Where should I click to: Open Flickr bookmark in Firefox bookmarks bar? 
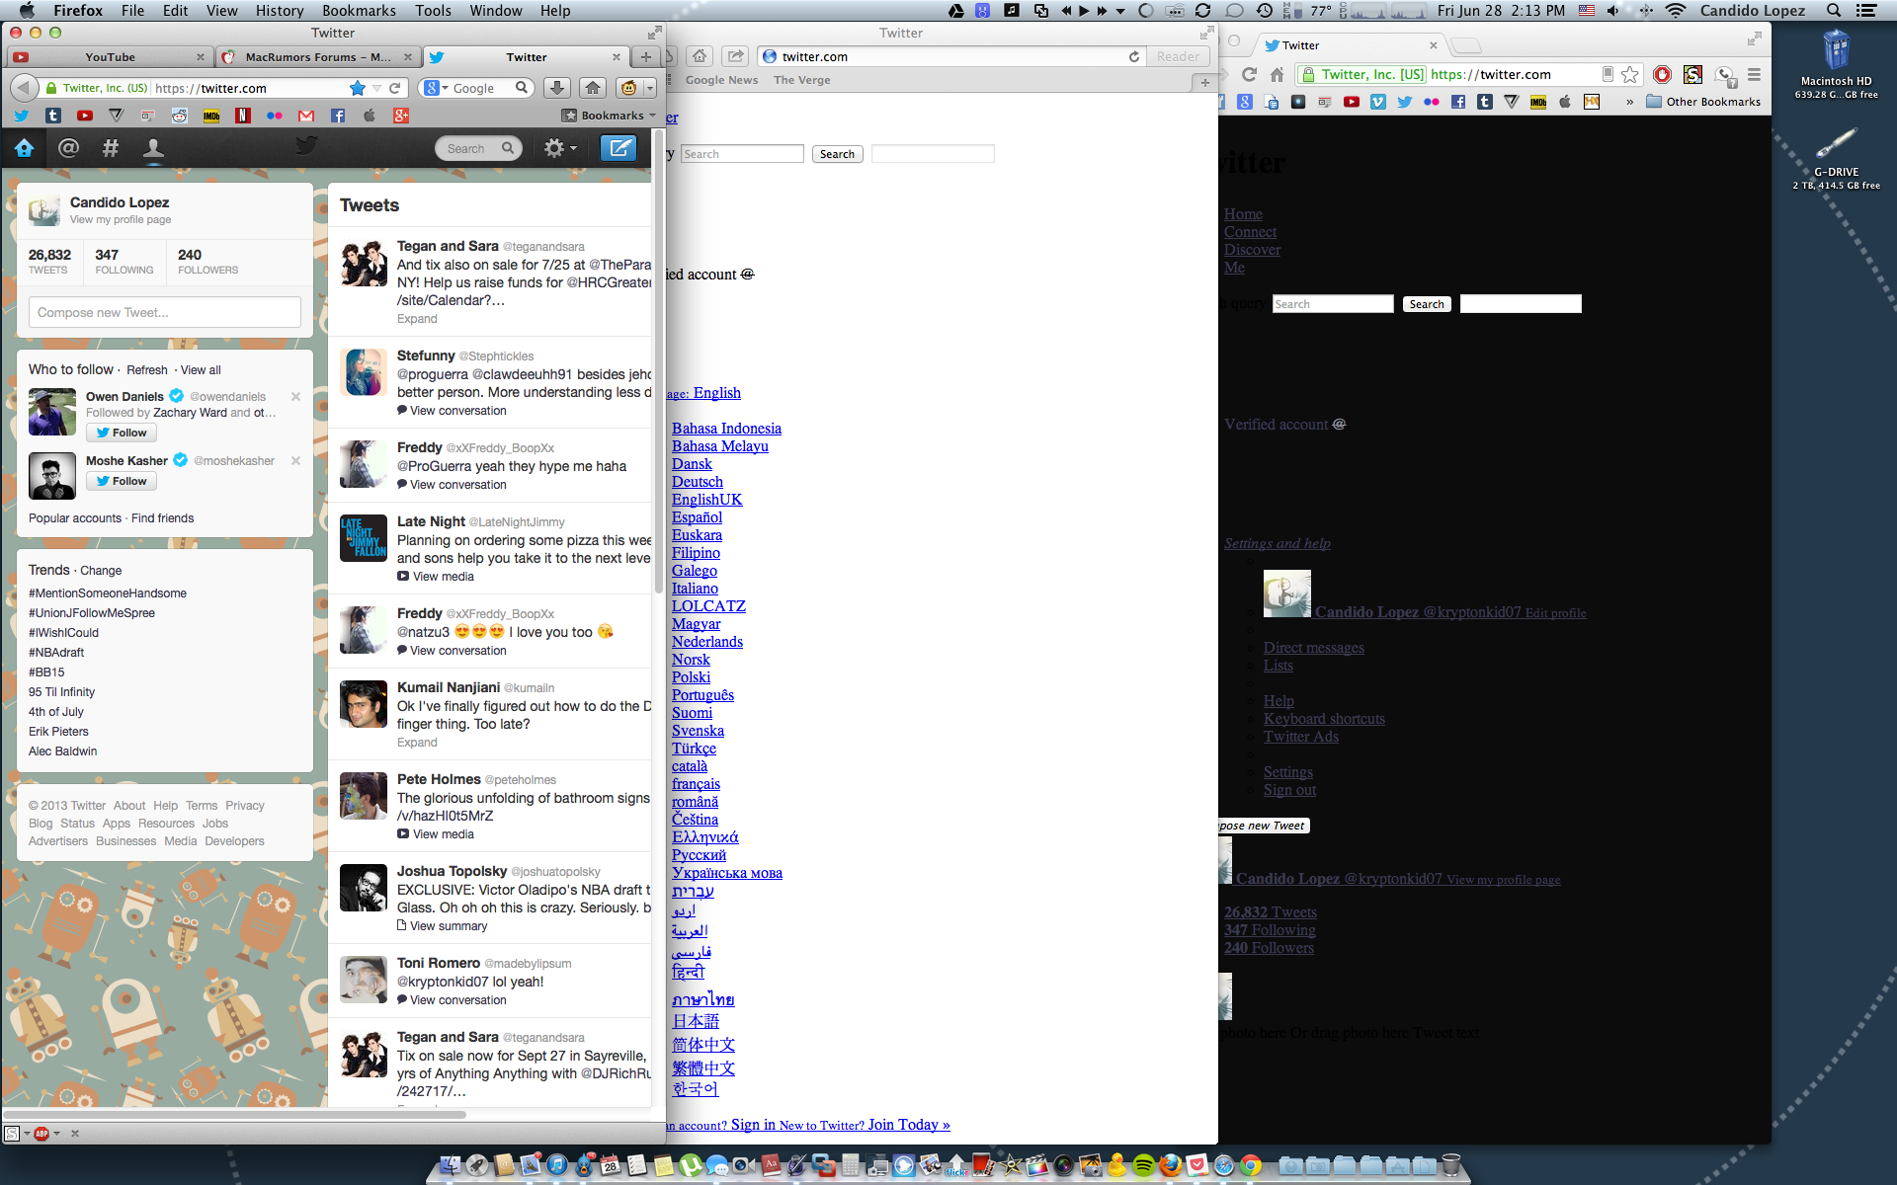(x=275, y=116)
